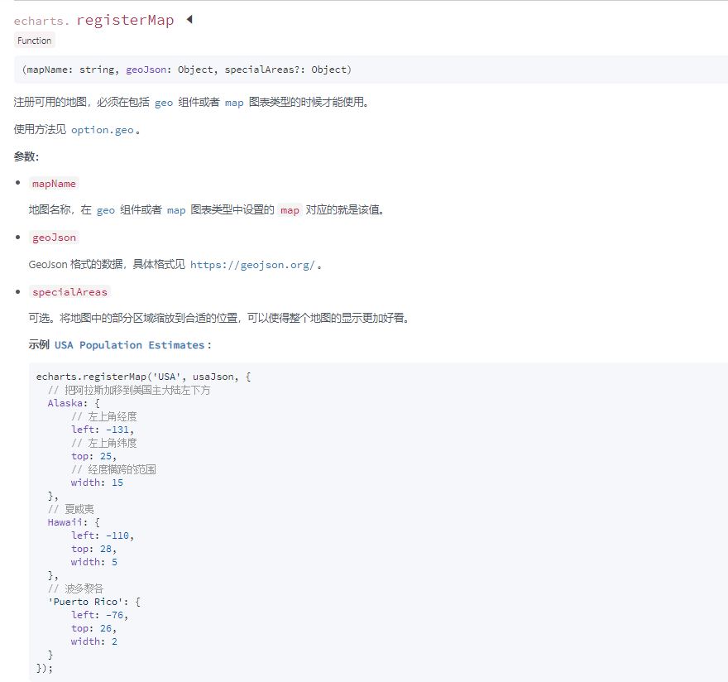
Task: Click the top: 25 code line
Action: [93, 456]
